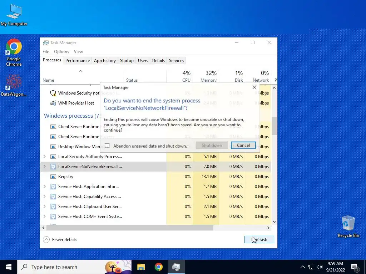366x274 pixels.
Task: Click the scroll up arrow
Action: 274,88
